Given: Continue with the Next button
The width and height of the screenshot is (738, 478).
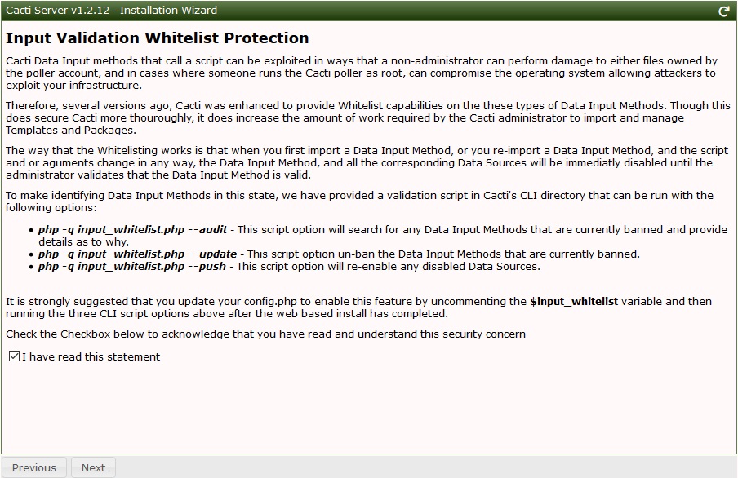Looking at the screenshot, I should (x=93, y=467).
